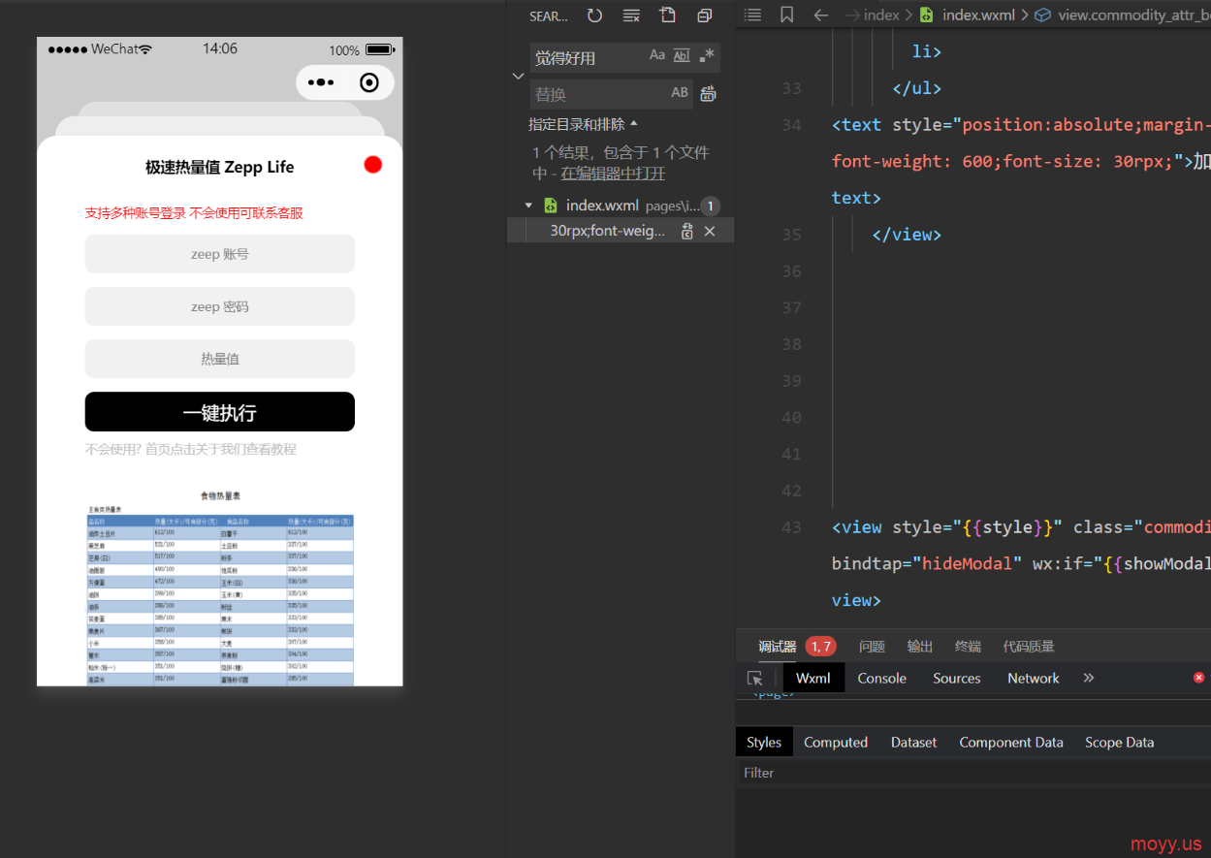Screen dimensions: 1211x858
Task: Click the replace all icon
Action: (708, 93)
